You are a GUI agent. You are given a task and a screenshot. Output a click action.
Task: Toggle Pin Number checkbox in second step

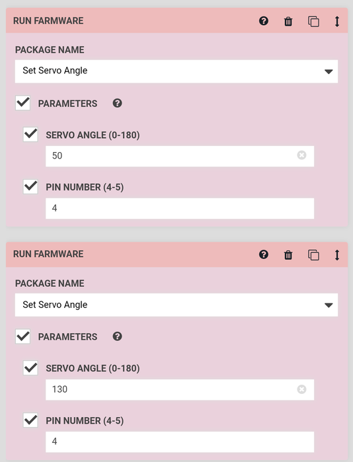tap(30, 420)
